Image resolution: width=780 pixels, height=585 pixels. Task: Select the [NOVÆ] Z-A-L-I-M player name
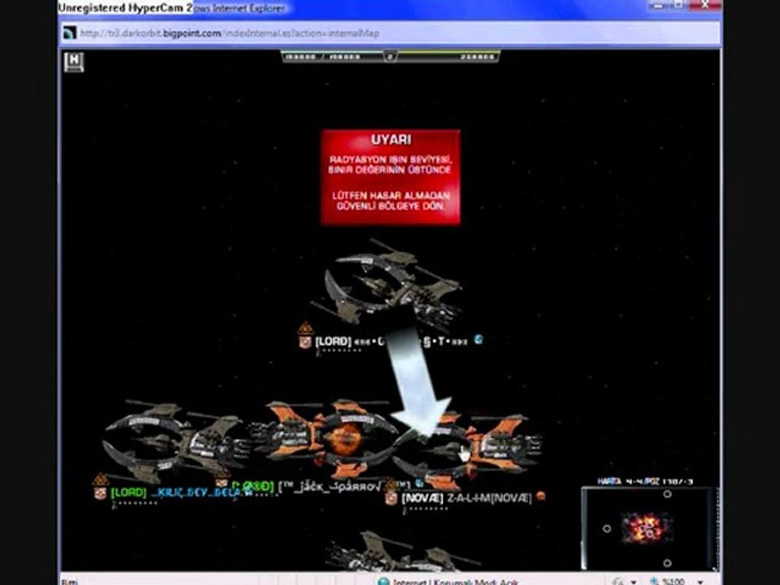tap(466, 498)
